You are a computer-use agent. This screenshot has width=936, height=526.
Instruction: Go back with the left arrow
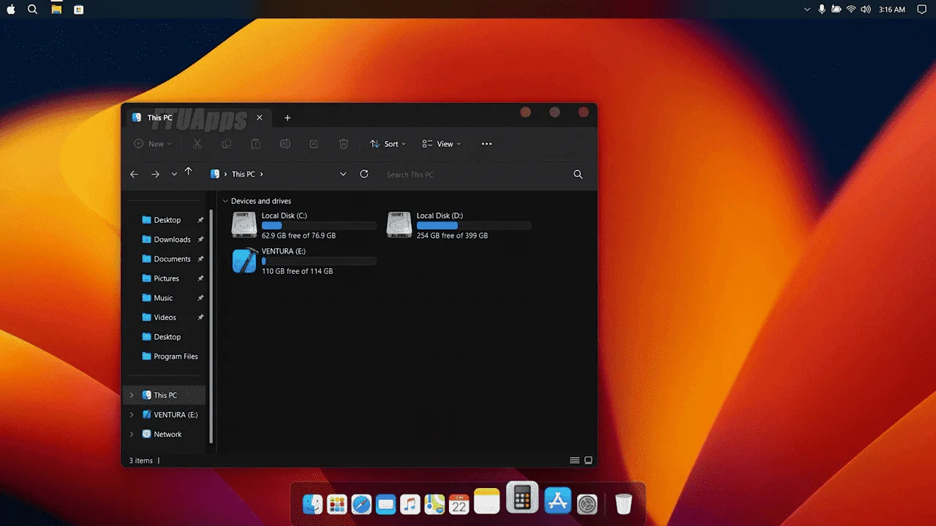134,175
